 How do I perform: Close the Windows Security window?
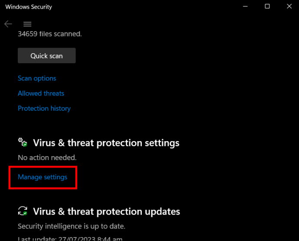(x=289, y=6)
